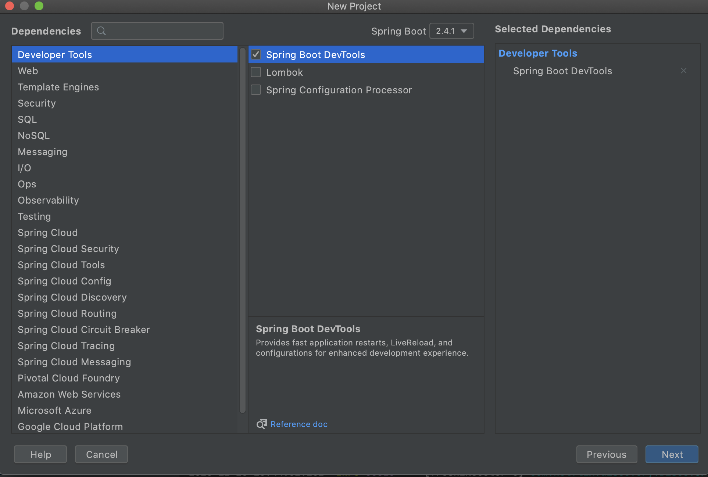Remove Spring Boot DevTools with X icon
Viewport: 708px width, 477px height.
tap(683, 71)
